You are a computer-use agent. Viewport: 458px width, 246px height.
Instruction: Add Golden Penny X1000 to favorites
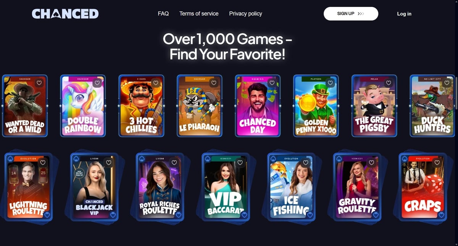pos(330,83)
